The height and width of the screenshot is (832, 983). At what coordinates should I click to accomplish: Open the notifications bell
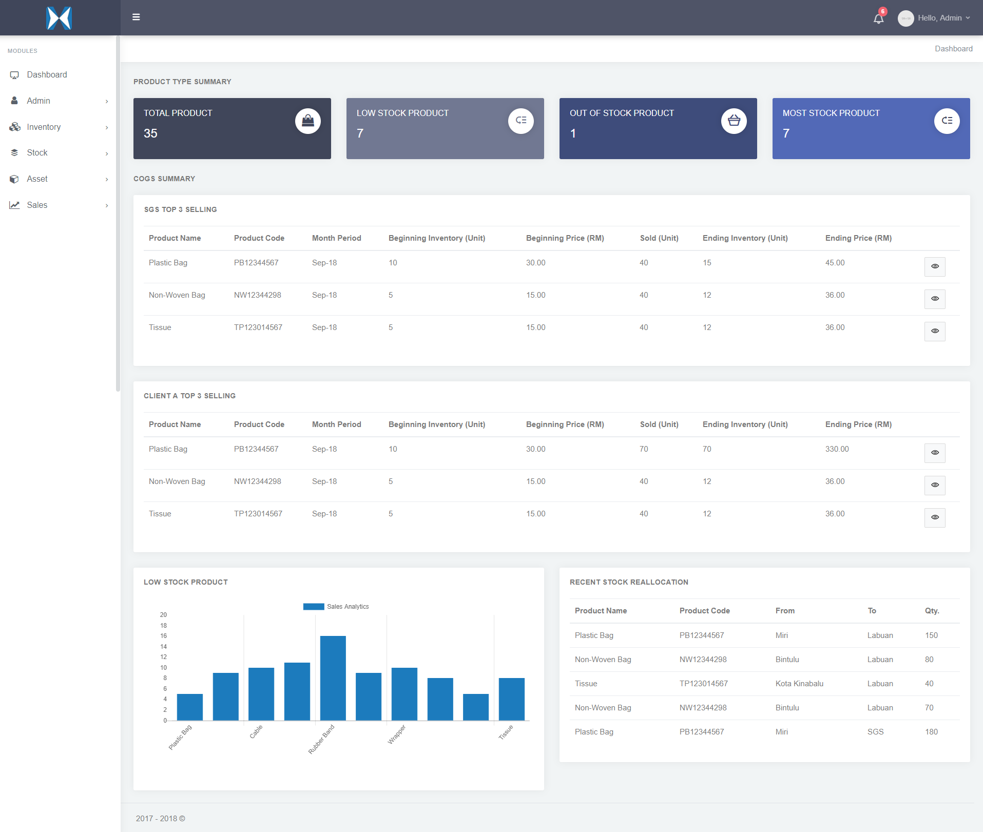pos(878,18)
